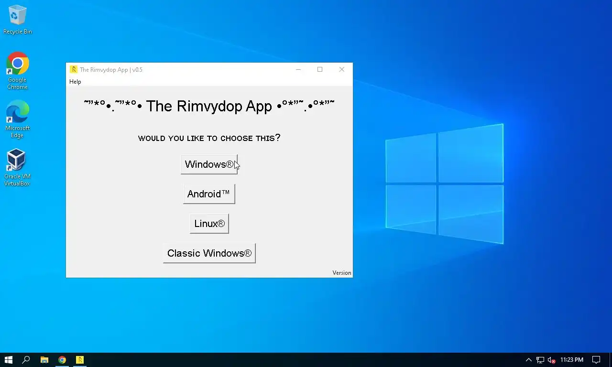Click the Version label in the app corner
Screen dimensions: 612x367
[342, 273]
